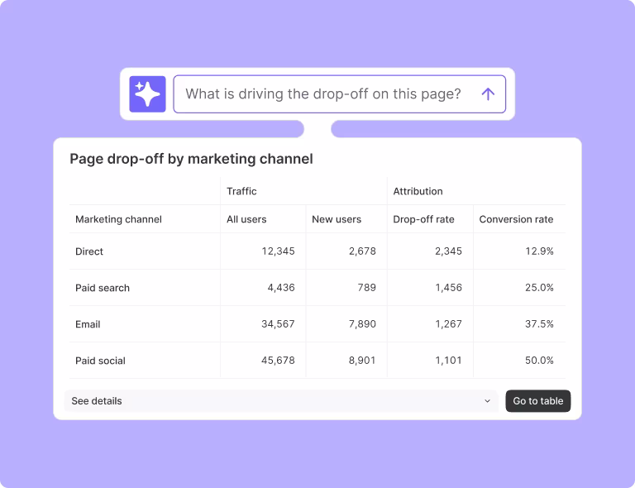Click the Go to table button
This screenshot has width=635, height=488.
pyautogui.click(x=537, y=401)
